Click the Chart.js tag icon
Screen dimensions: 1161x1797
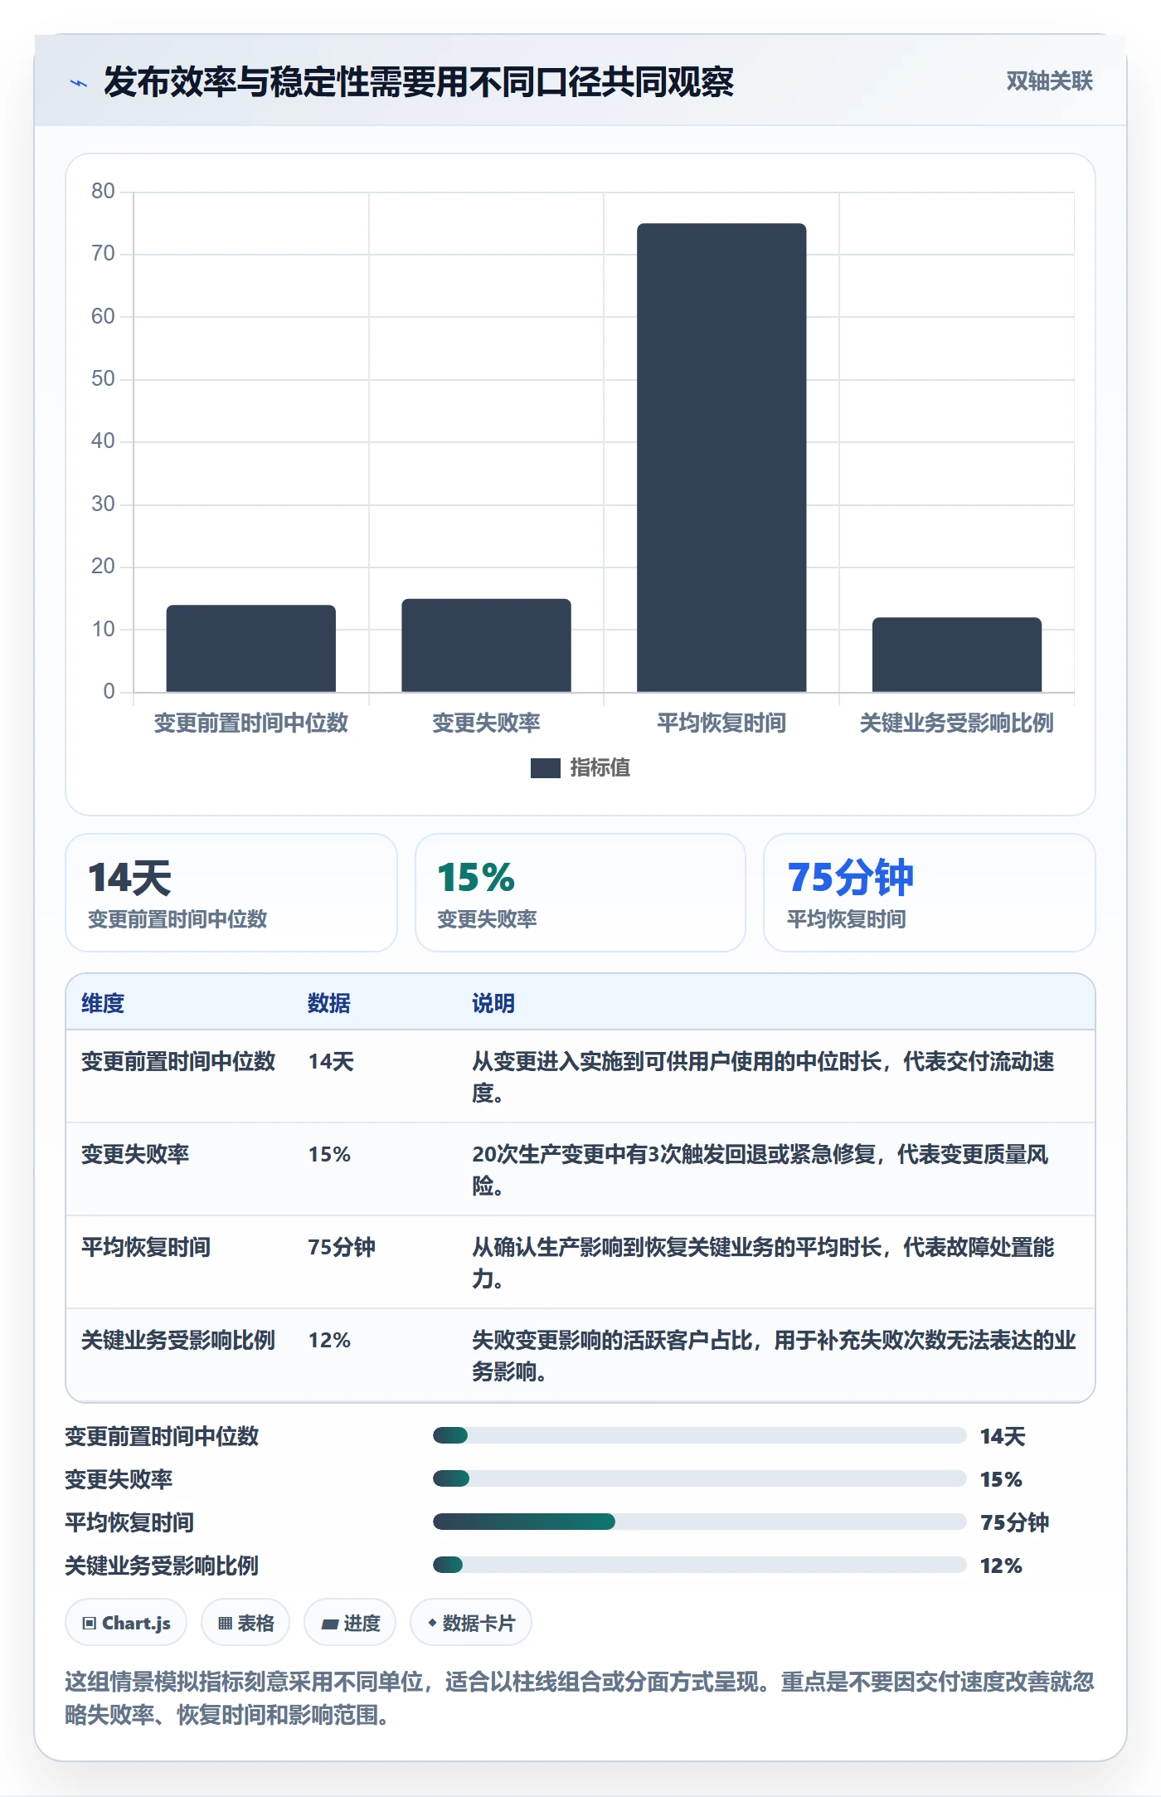click(89, 1623)
